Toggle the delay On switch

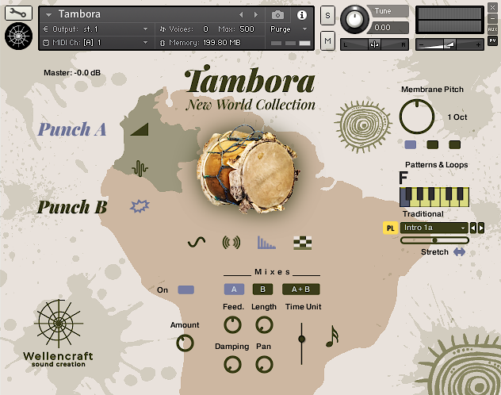pyautogui.click(x=185, y=290)
